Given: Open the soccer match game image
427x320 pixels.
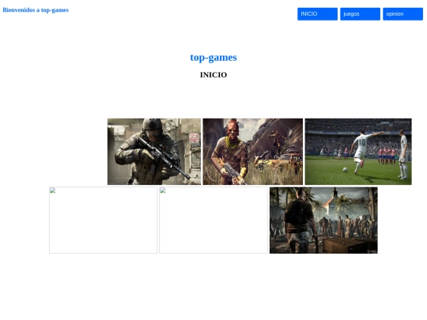Looking at the screenshot, I should pos(358,152).
